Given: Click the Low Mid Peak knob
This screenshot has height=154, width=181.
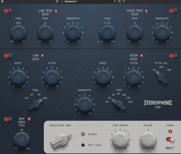Looking at the screenshot, I should pos(45,32).
